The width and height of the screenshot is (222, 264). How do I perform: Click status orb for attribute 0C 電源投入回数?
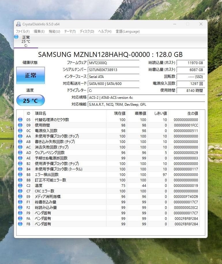point(20,131)
